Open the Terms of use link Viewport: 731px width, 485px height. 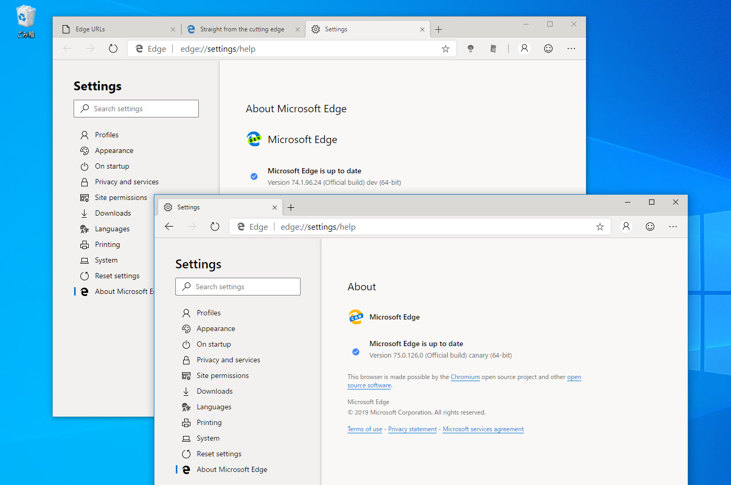(365, 429)
